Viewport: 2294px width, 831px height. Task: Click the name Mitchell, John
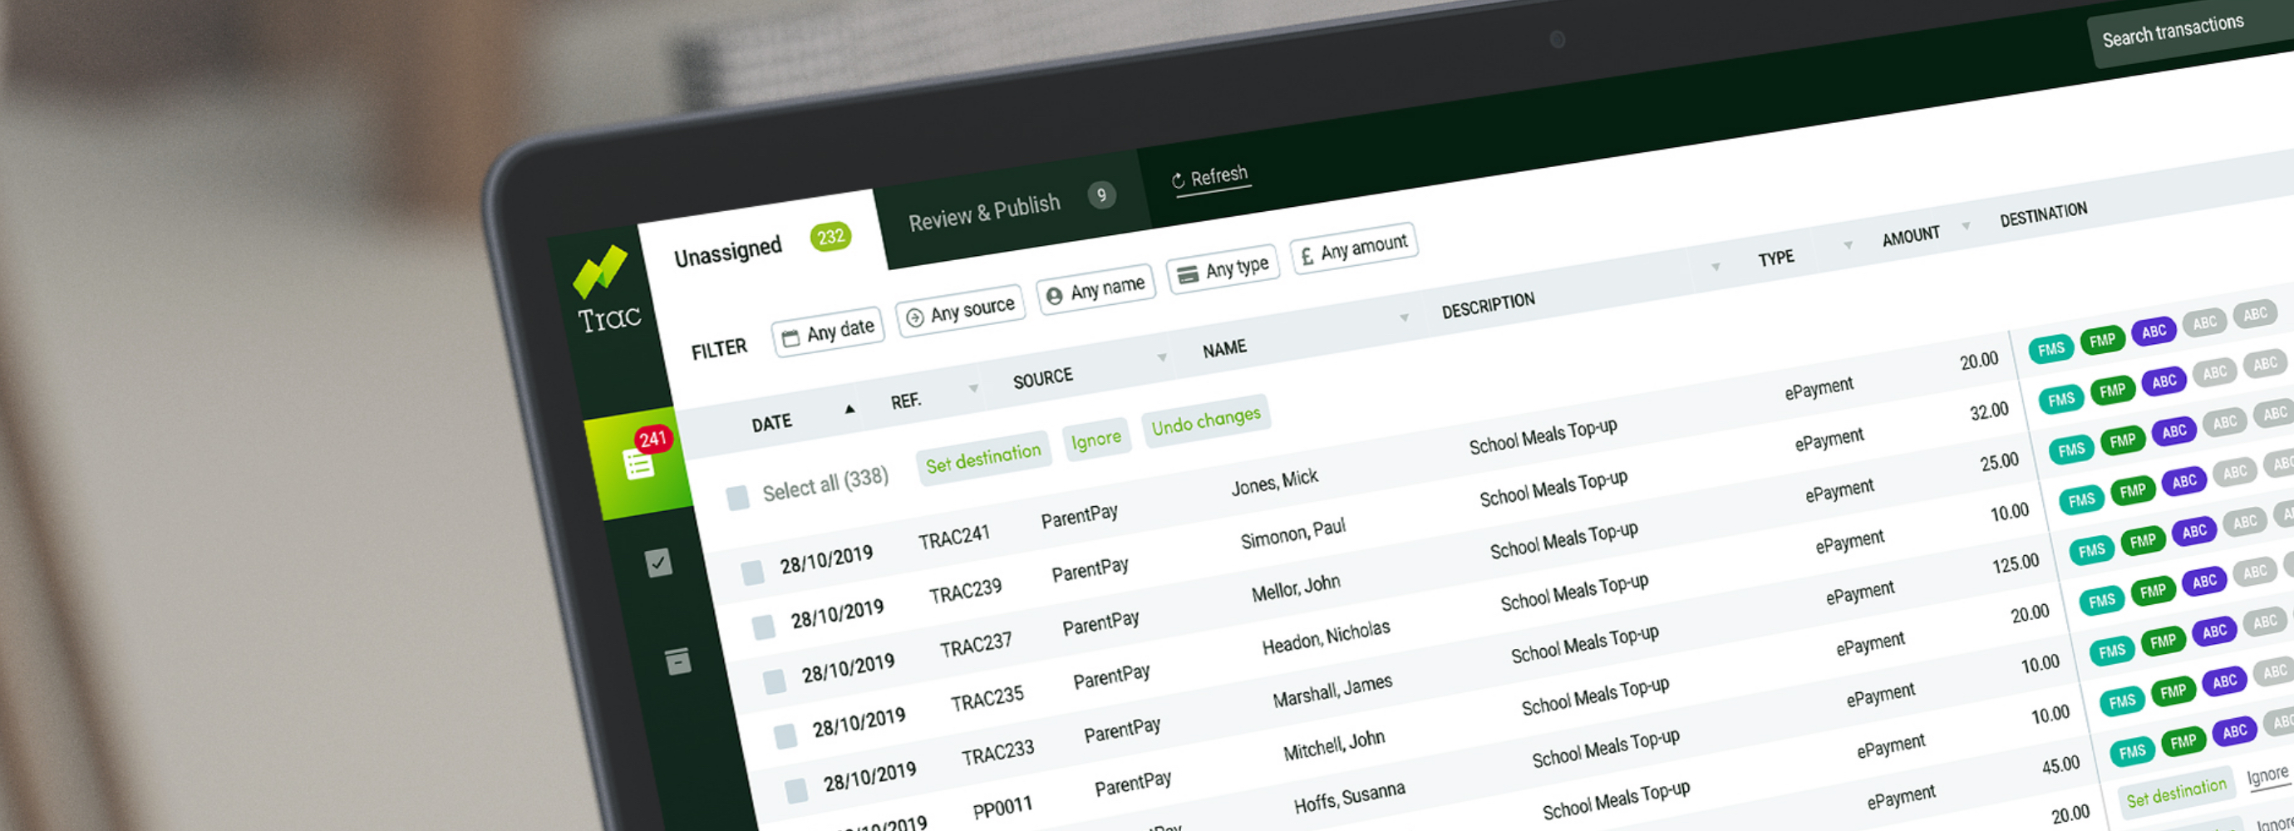point(1334,745)
